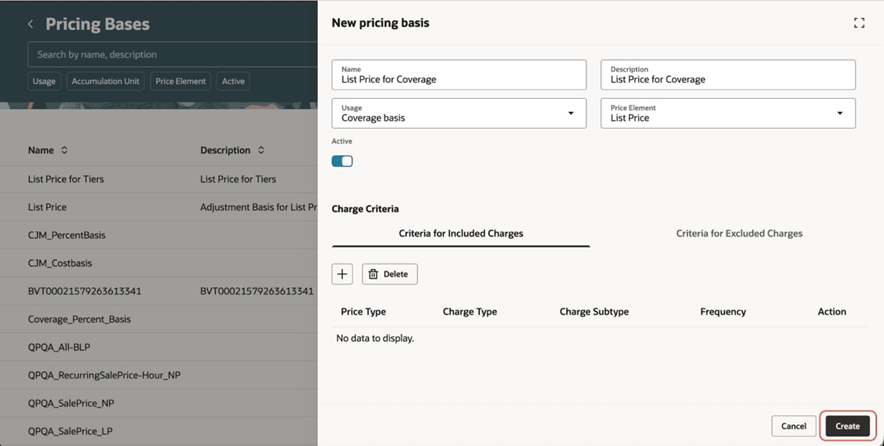Expand the drawer with the fullscreen icon
Screen dimensions: 884x446
[x=859, y=23]
